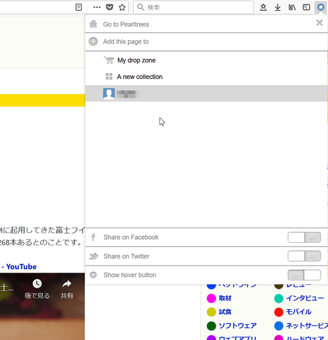
Task: Select the highlighted user account row
Action: click(x=206, y=93)
